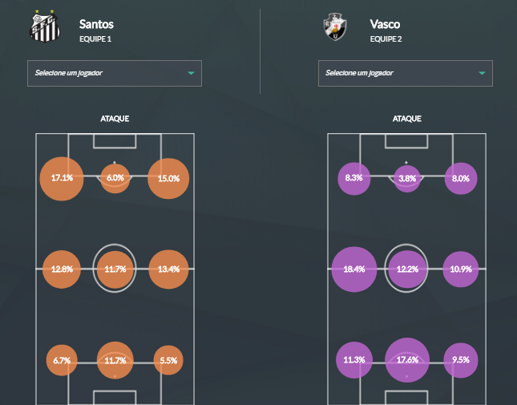Click Vasco 3.8% attack zone bubble
Screen dimensions: 517x405
407,178
